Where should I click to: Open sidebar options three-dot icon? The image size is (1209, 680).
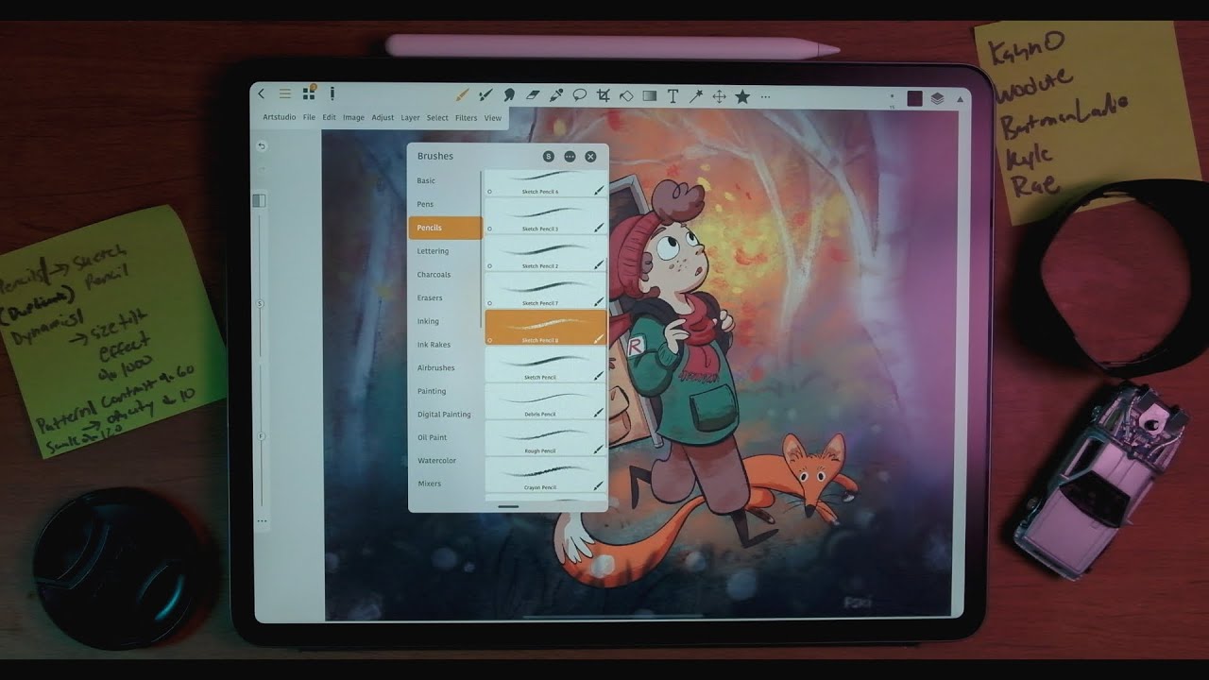tap(262, 520)
